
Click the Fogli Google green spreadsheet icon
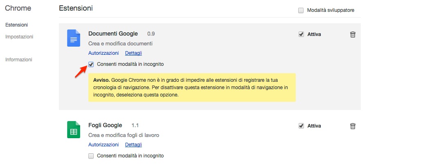[74, 130]
